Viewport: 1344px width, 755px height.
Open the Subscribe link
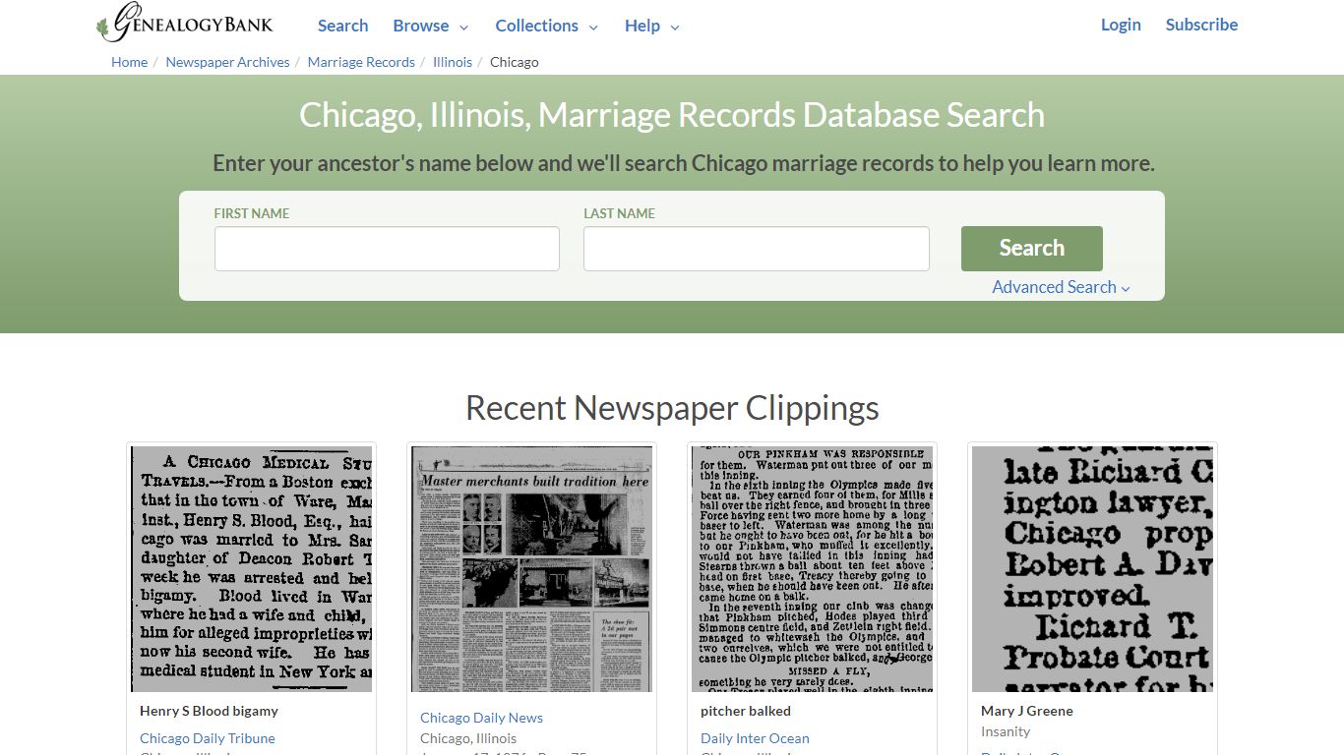(1201, 25)
